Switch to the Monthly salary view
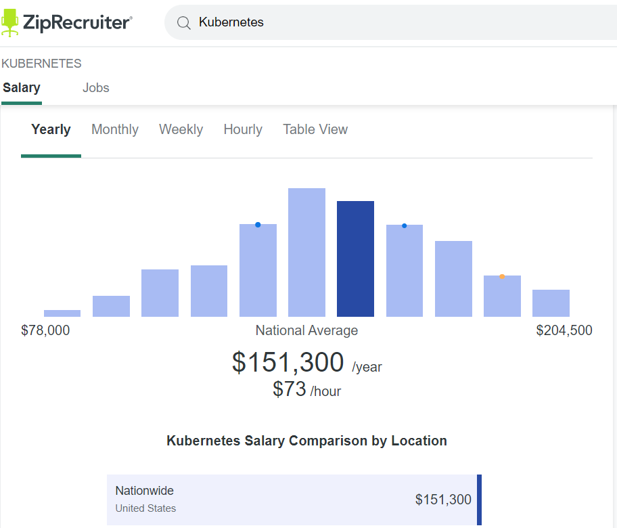The width and height of the screenshot is (617, 528). click(x=115, y=129)
